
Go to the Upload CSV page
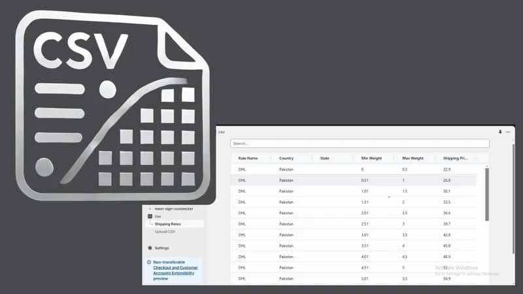point(165,232)
